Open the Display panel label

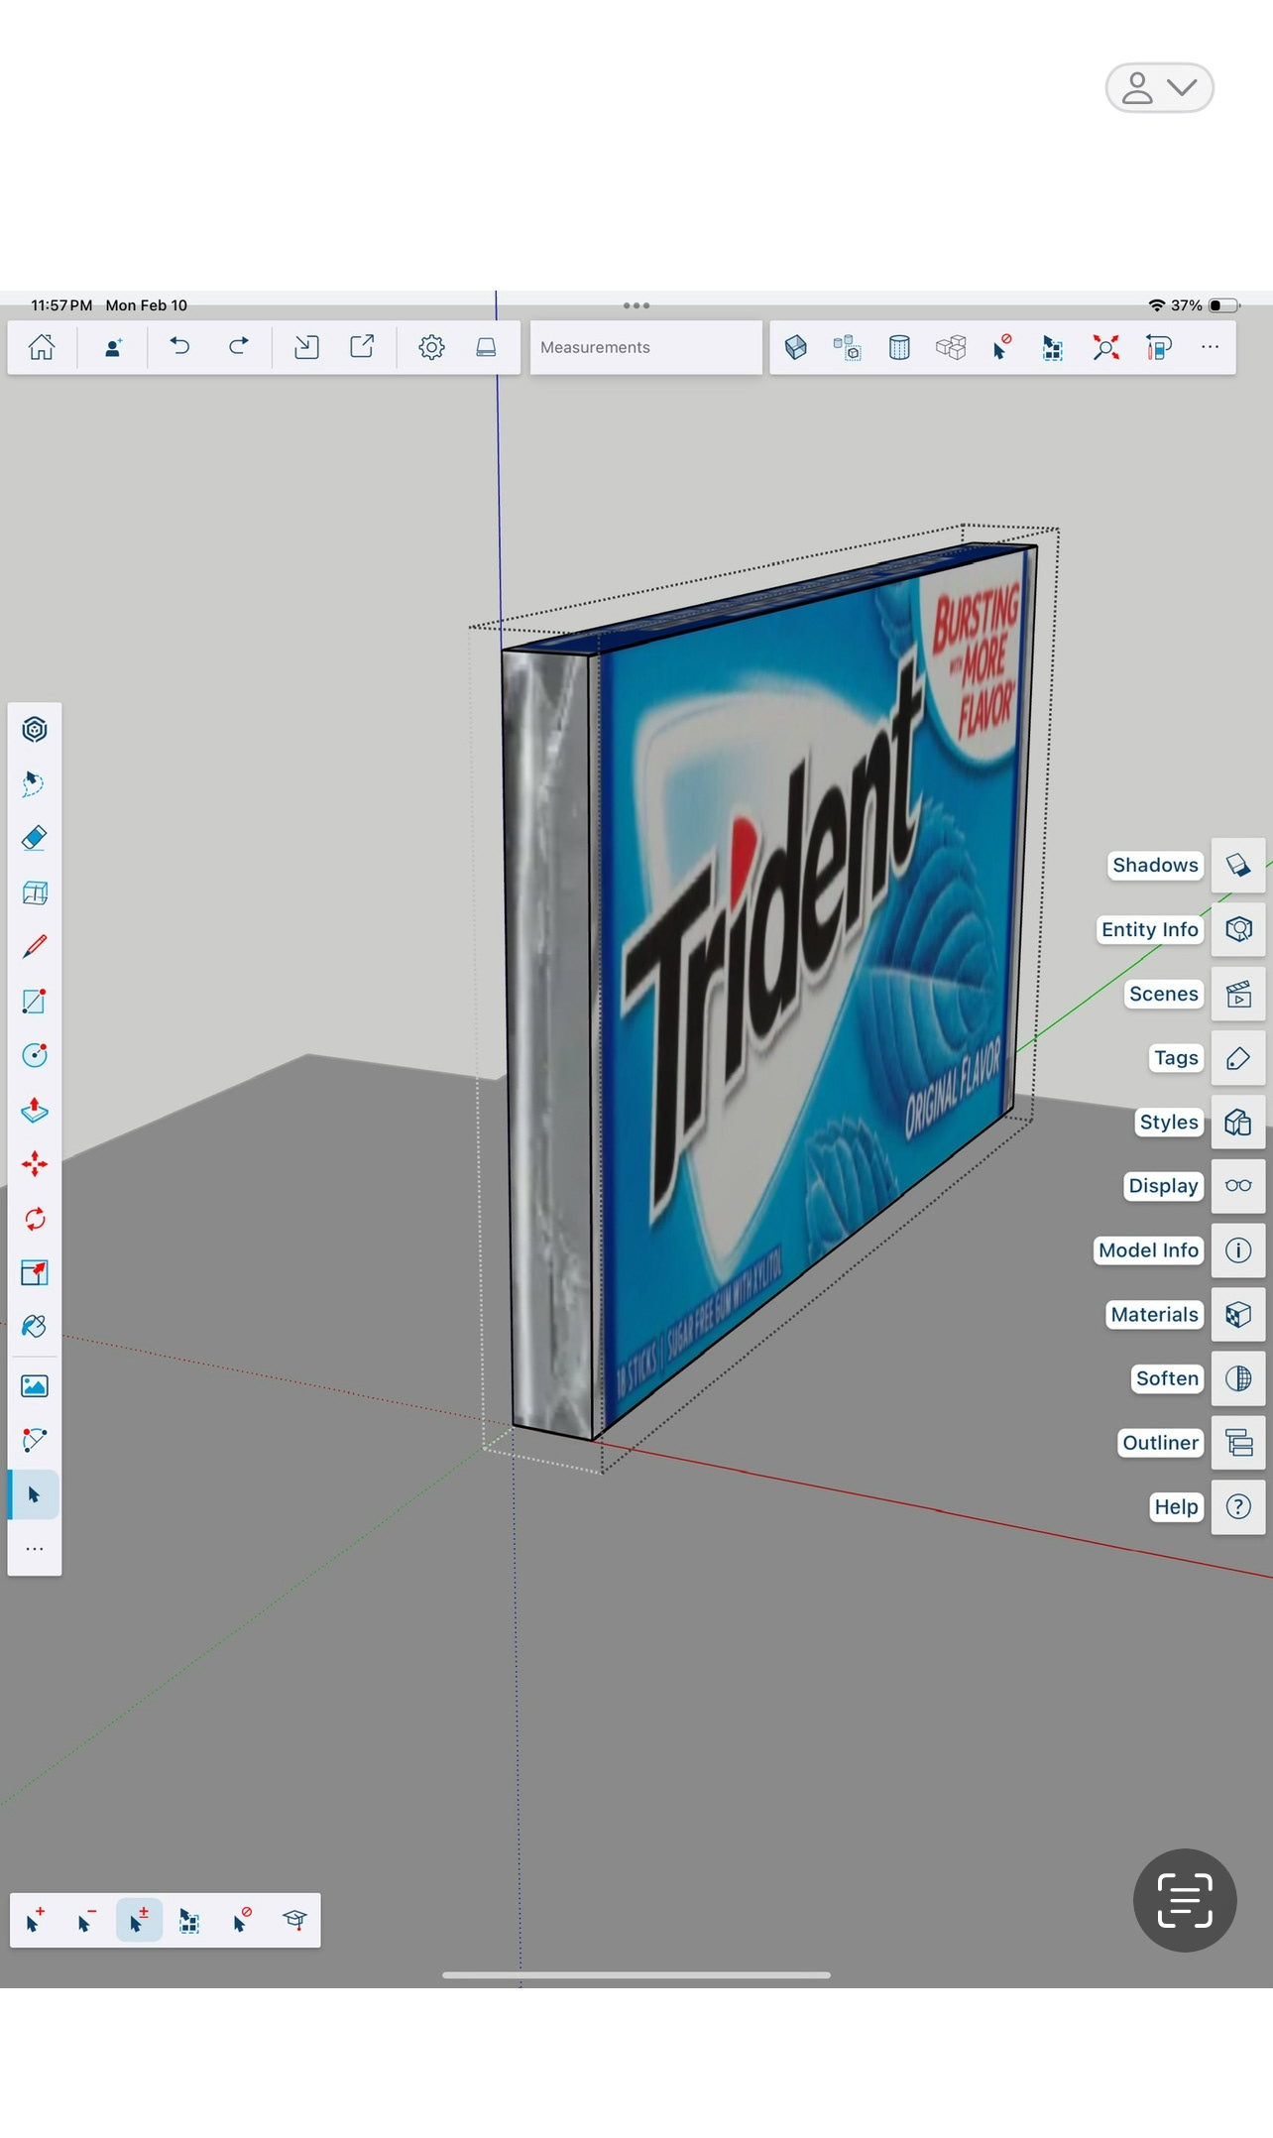[1164, 1186]
